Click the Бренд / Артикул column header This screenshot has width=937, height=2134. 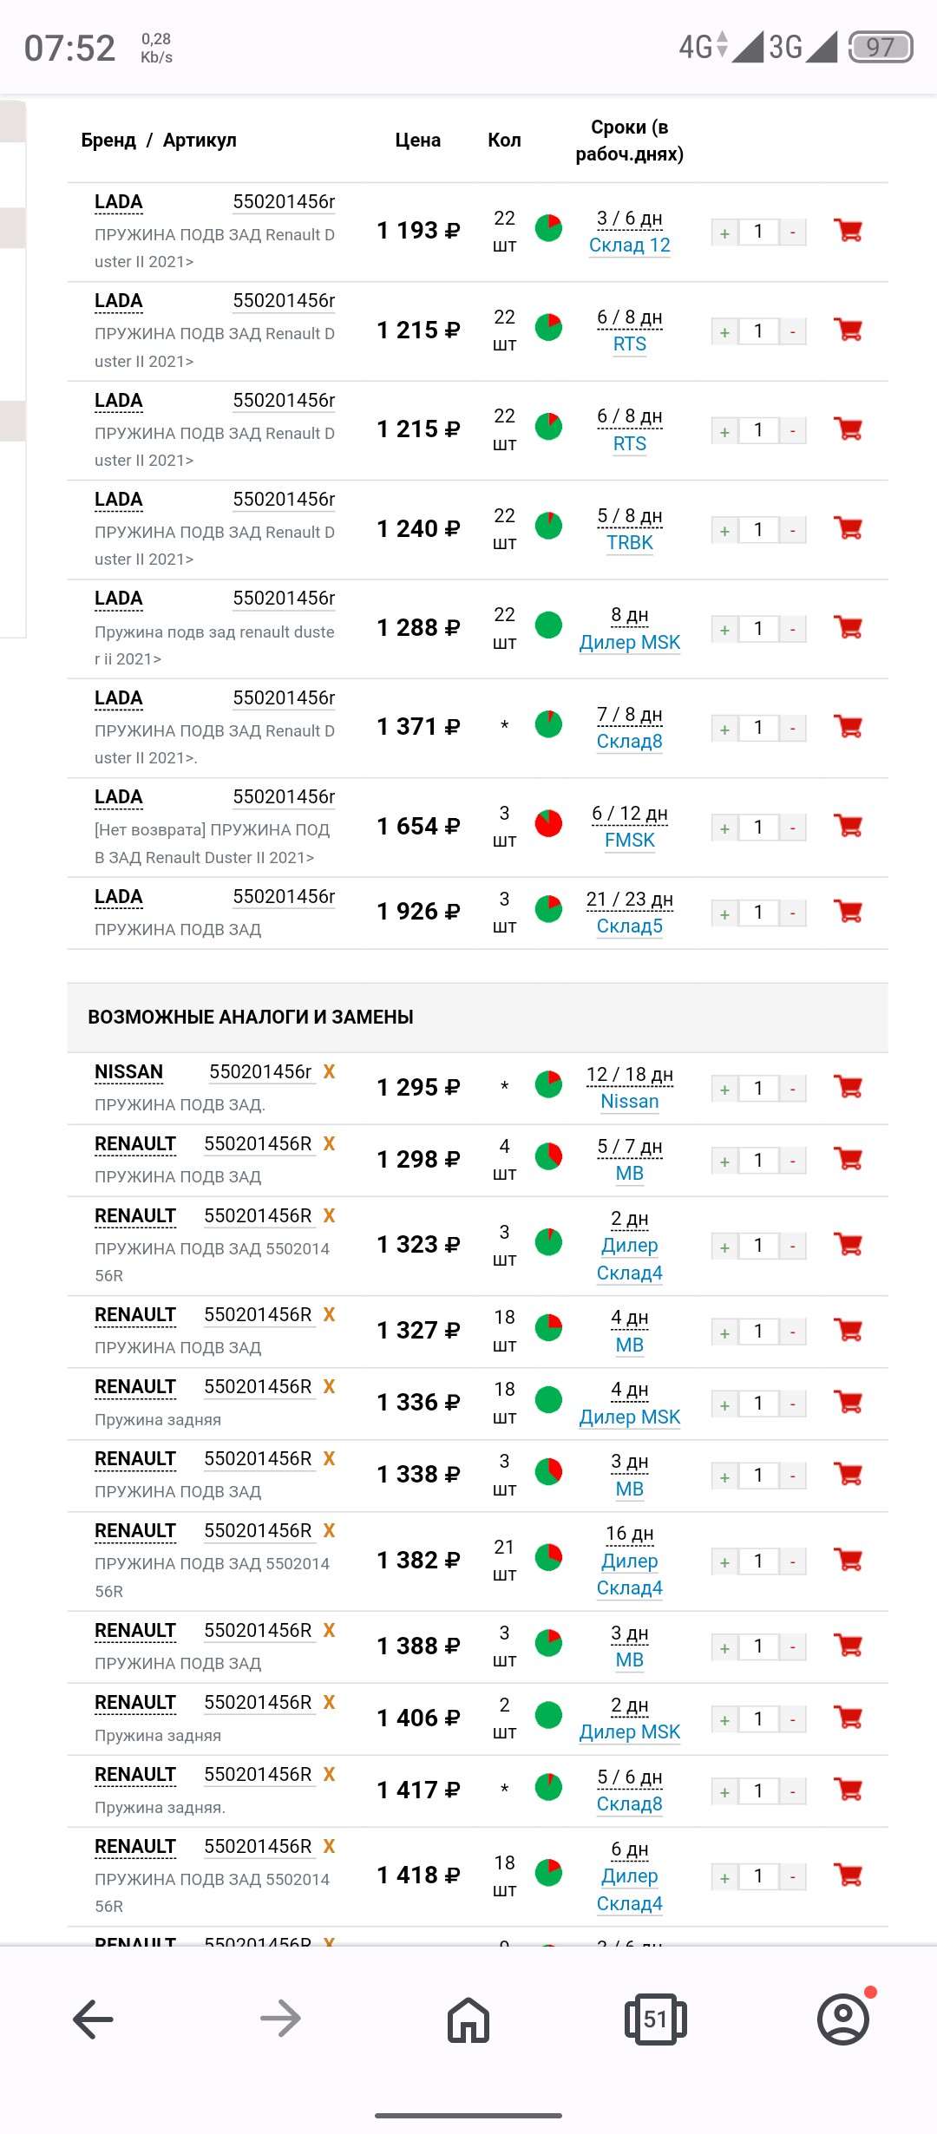pos(159,140)
